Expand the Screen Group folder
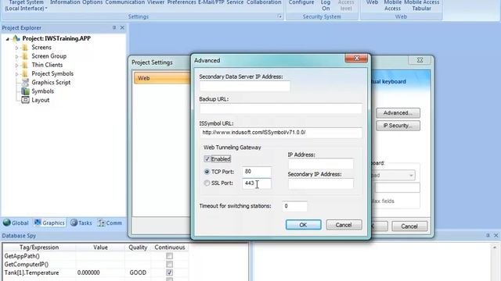Screen dimensions: 501x281 click(17, 56)
